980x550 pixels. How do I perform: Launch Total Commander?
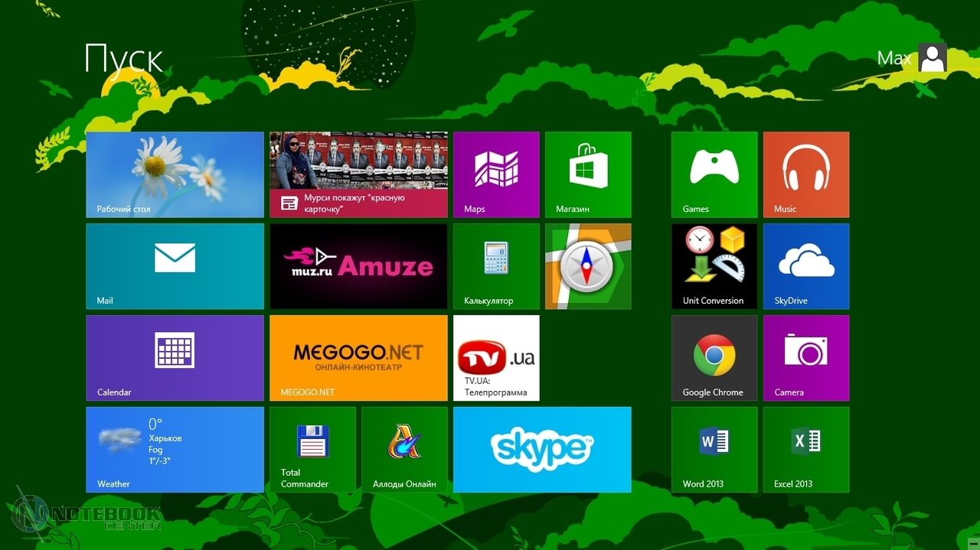click(x=312, y=450)
